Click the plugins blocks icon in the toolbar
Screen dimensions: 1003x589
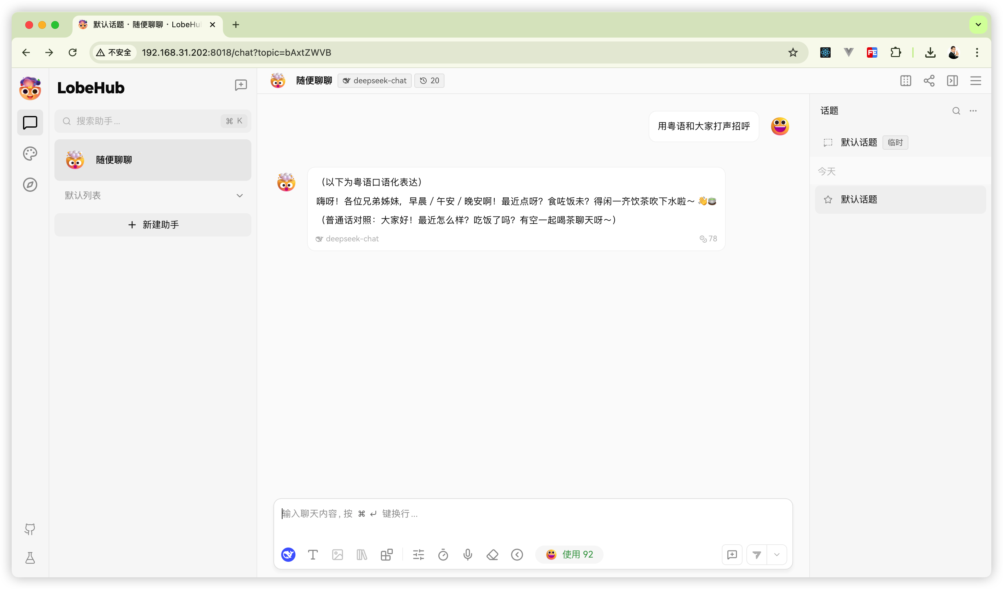[386, 554]
